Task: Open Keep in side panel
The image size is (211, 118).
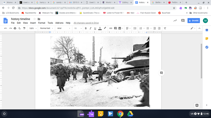Action: pos(207,39)
